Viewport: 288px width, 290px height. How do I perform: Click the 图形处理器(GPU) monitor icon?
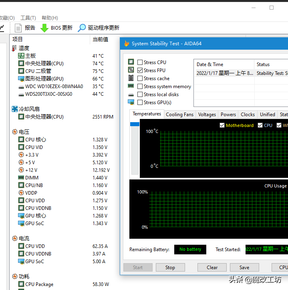click(21, 79)
